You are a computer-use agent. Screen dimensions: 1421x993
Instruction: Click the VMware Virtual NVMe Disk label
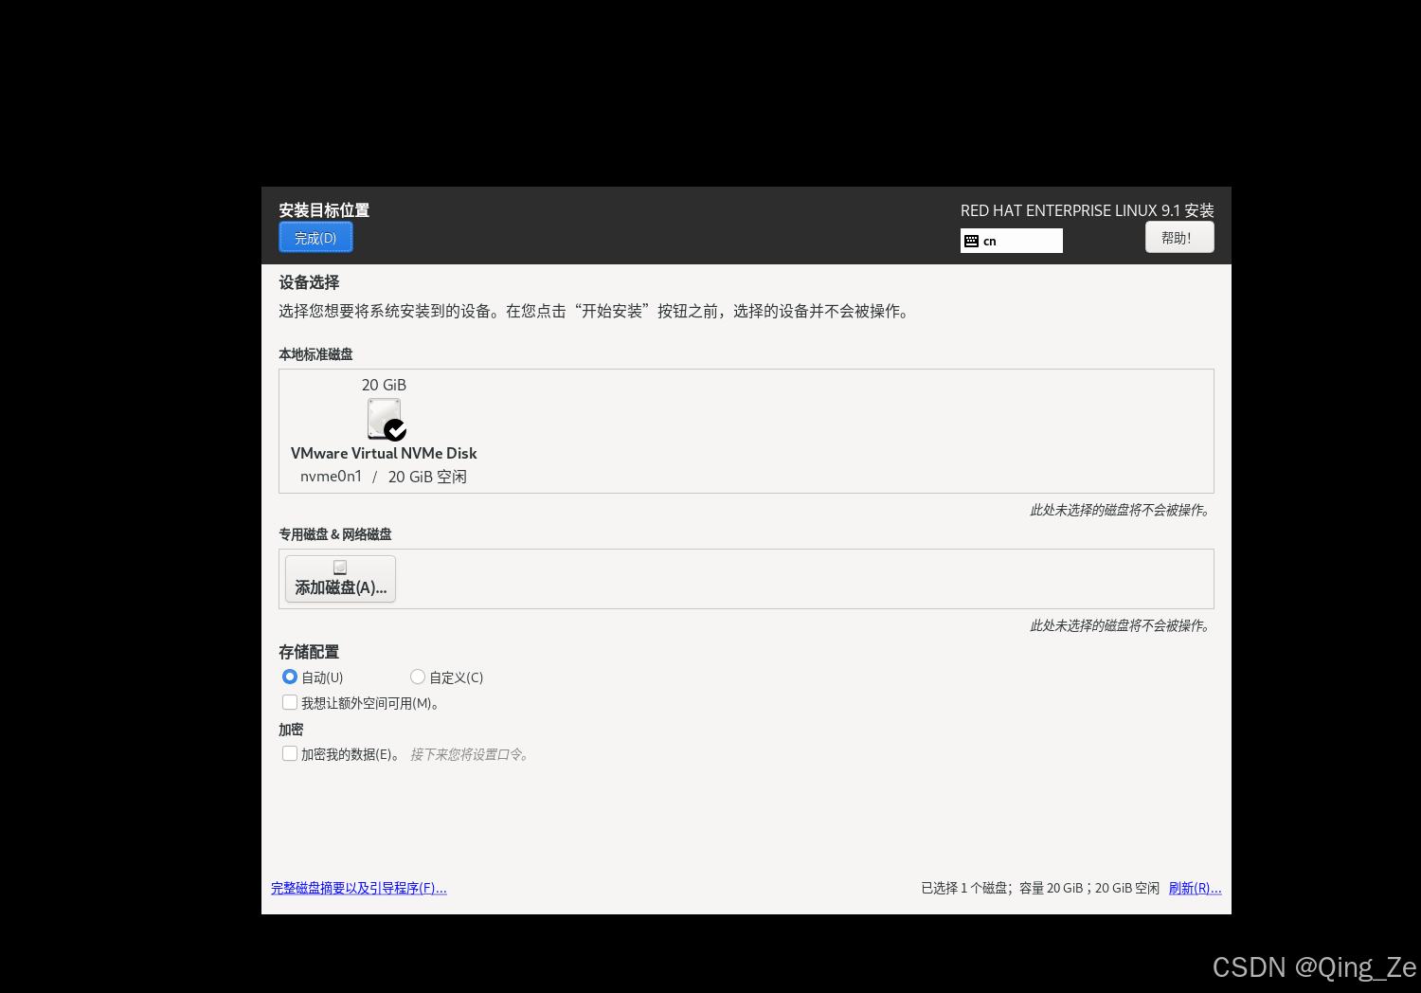(x=384, y=453)
